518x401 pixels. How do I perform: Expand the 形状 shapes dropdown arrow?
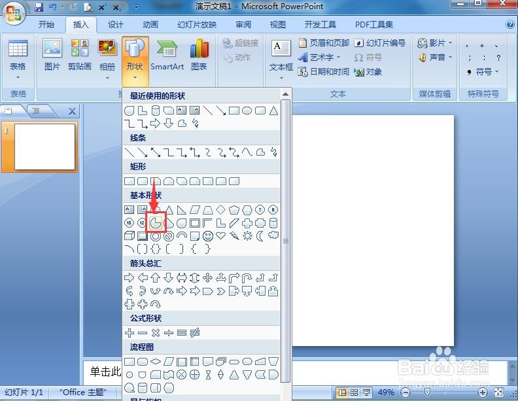(x=135, y=78)
